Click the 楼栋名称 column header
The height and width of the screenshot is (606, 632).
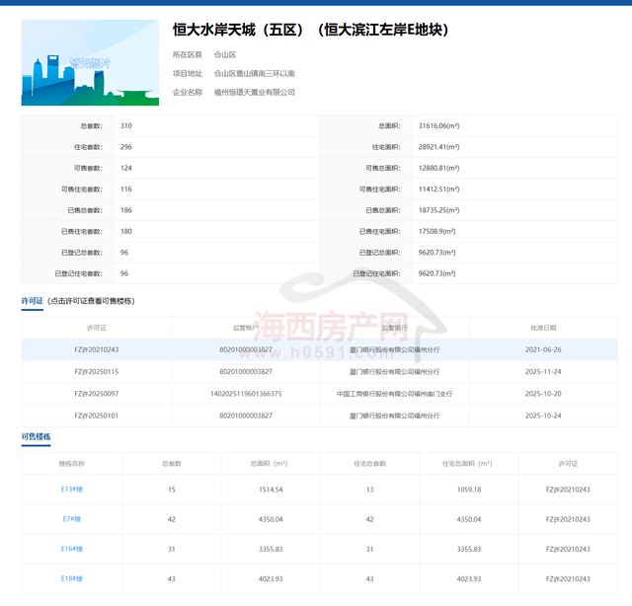click(71, 463)
